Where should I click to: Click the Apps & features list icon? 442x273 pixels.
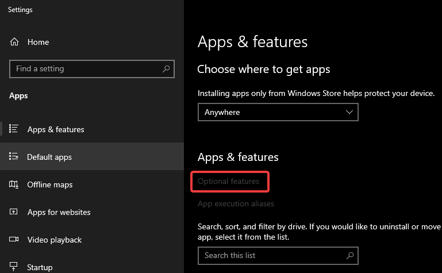15,129
